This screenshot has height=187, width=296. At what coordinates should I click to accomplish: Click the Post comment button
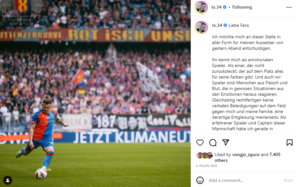pyautogui.click(x=288, y=180)
